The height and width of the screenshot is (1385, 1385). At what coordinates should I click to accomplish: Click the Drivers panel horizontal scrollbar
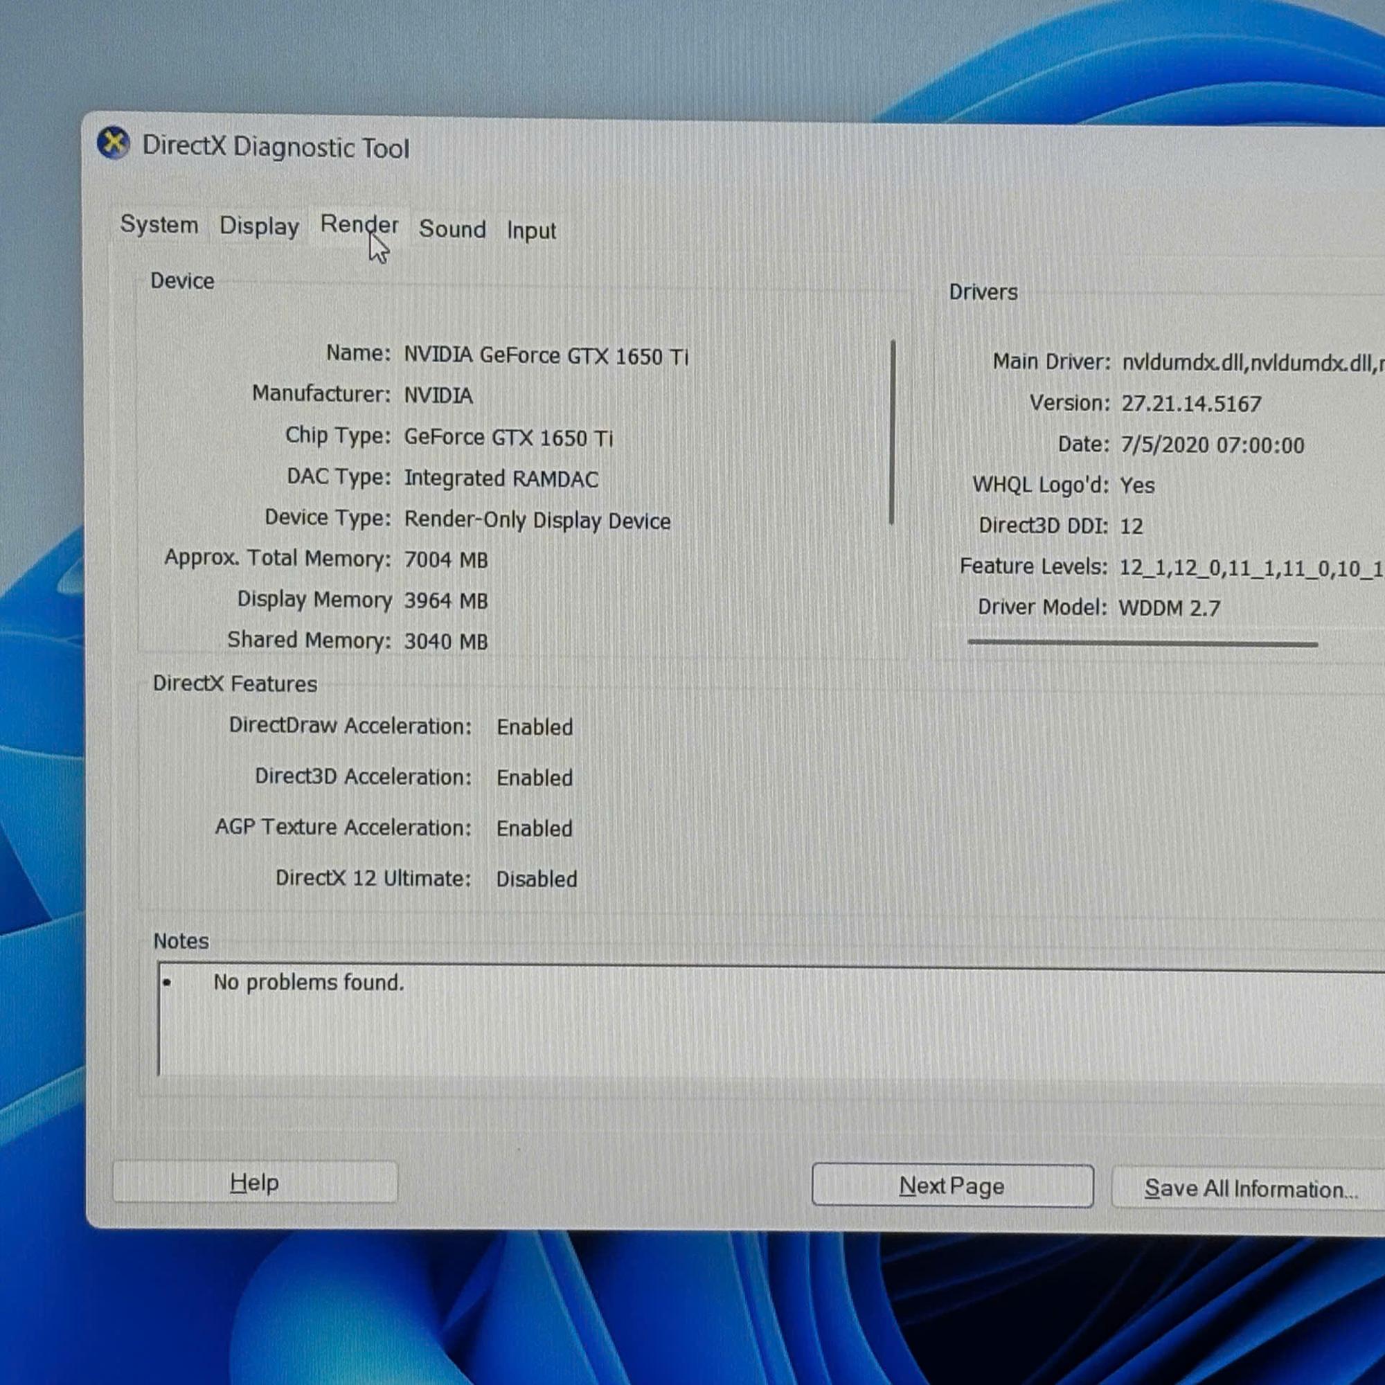pos(1143,643)
